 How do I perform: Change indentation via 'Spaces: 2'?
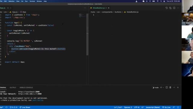(128, 107)
